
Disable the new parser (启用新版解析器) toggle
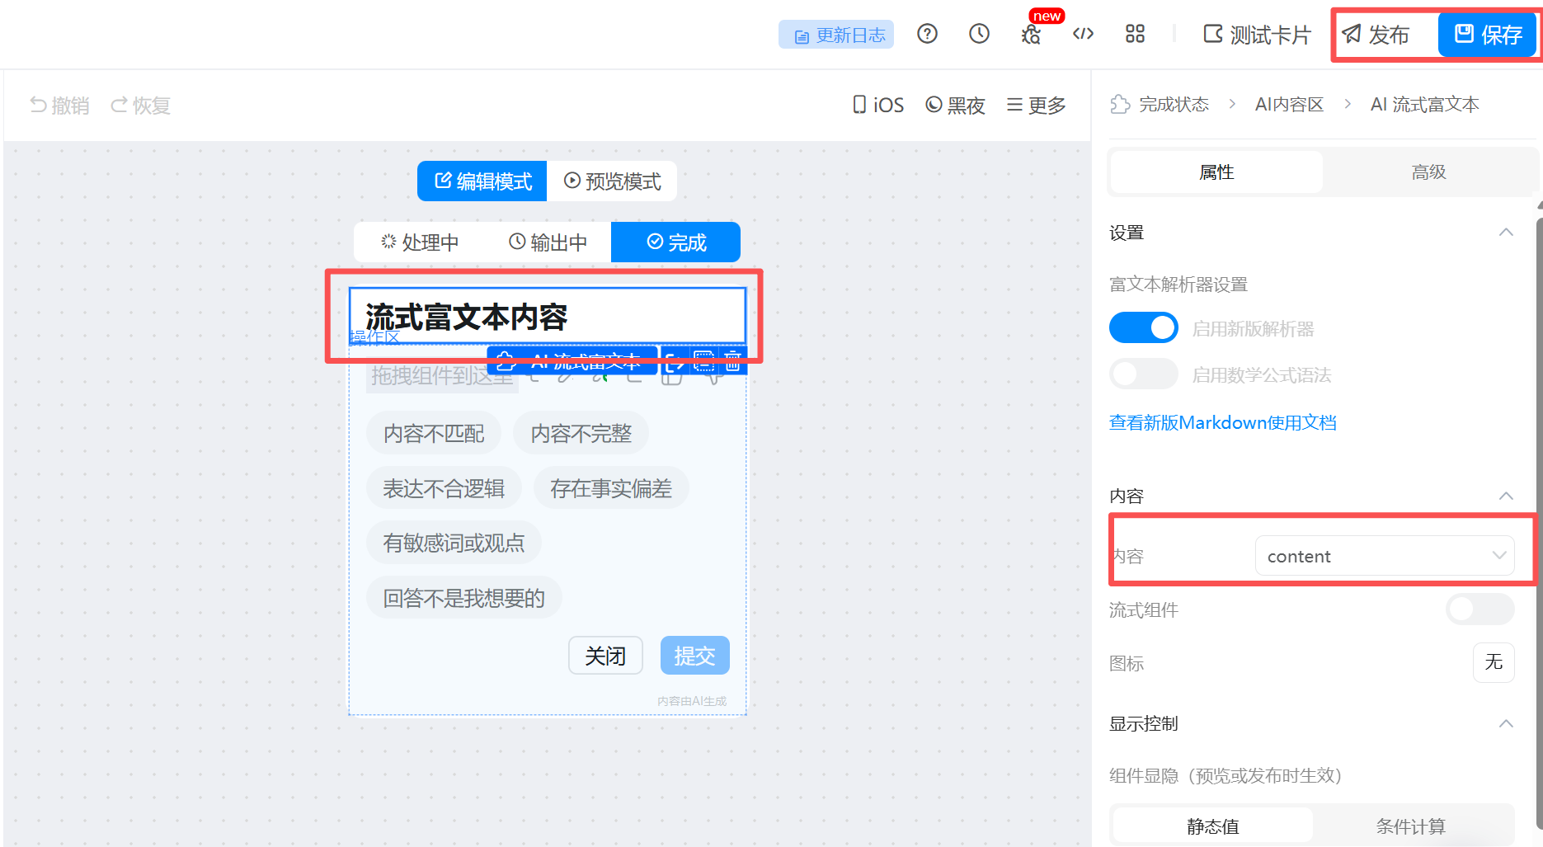[x=1143, y=328]
